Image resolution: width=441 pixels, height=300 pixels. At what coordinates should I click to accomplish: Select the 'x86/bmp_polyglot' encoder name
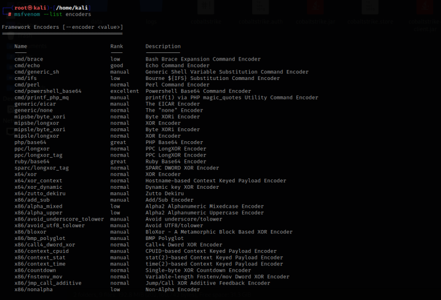[40, 238]
